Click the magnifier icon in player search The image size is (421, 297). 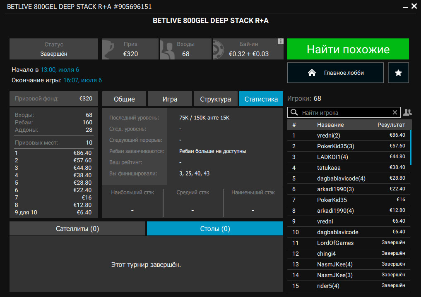294,112
